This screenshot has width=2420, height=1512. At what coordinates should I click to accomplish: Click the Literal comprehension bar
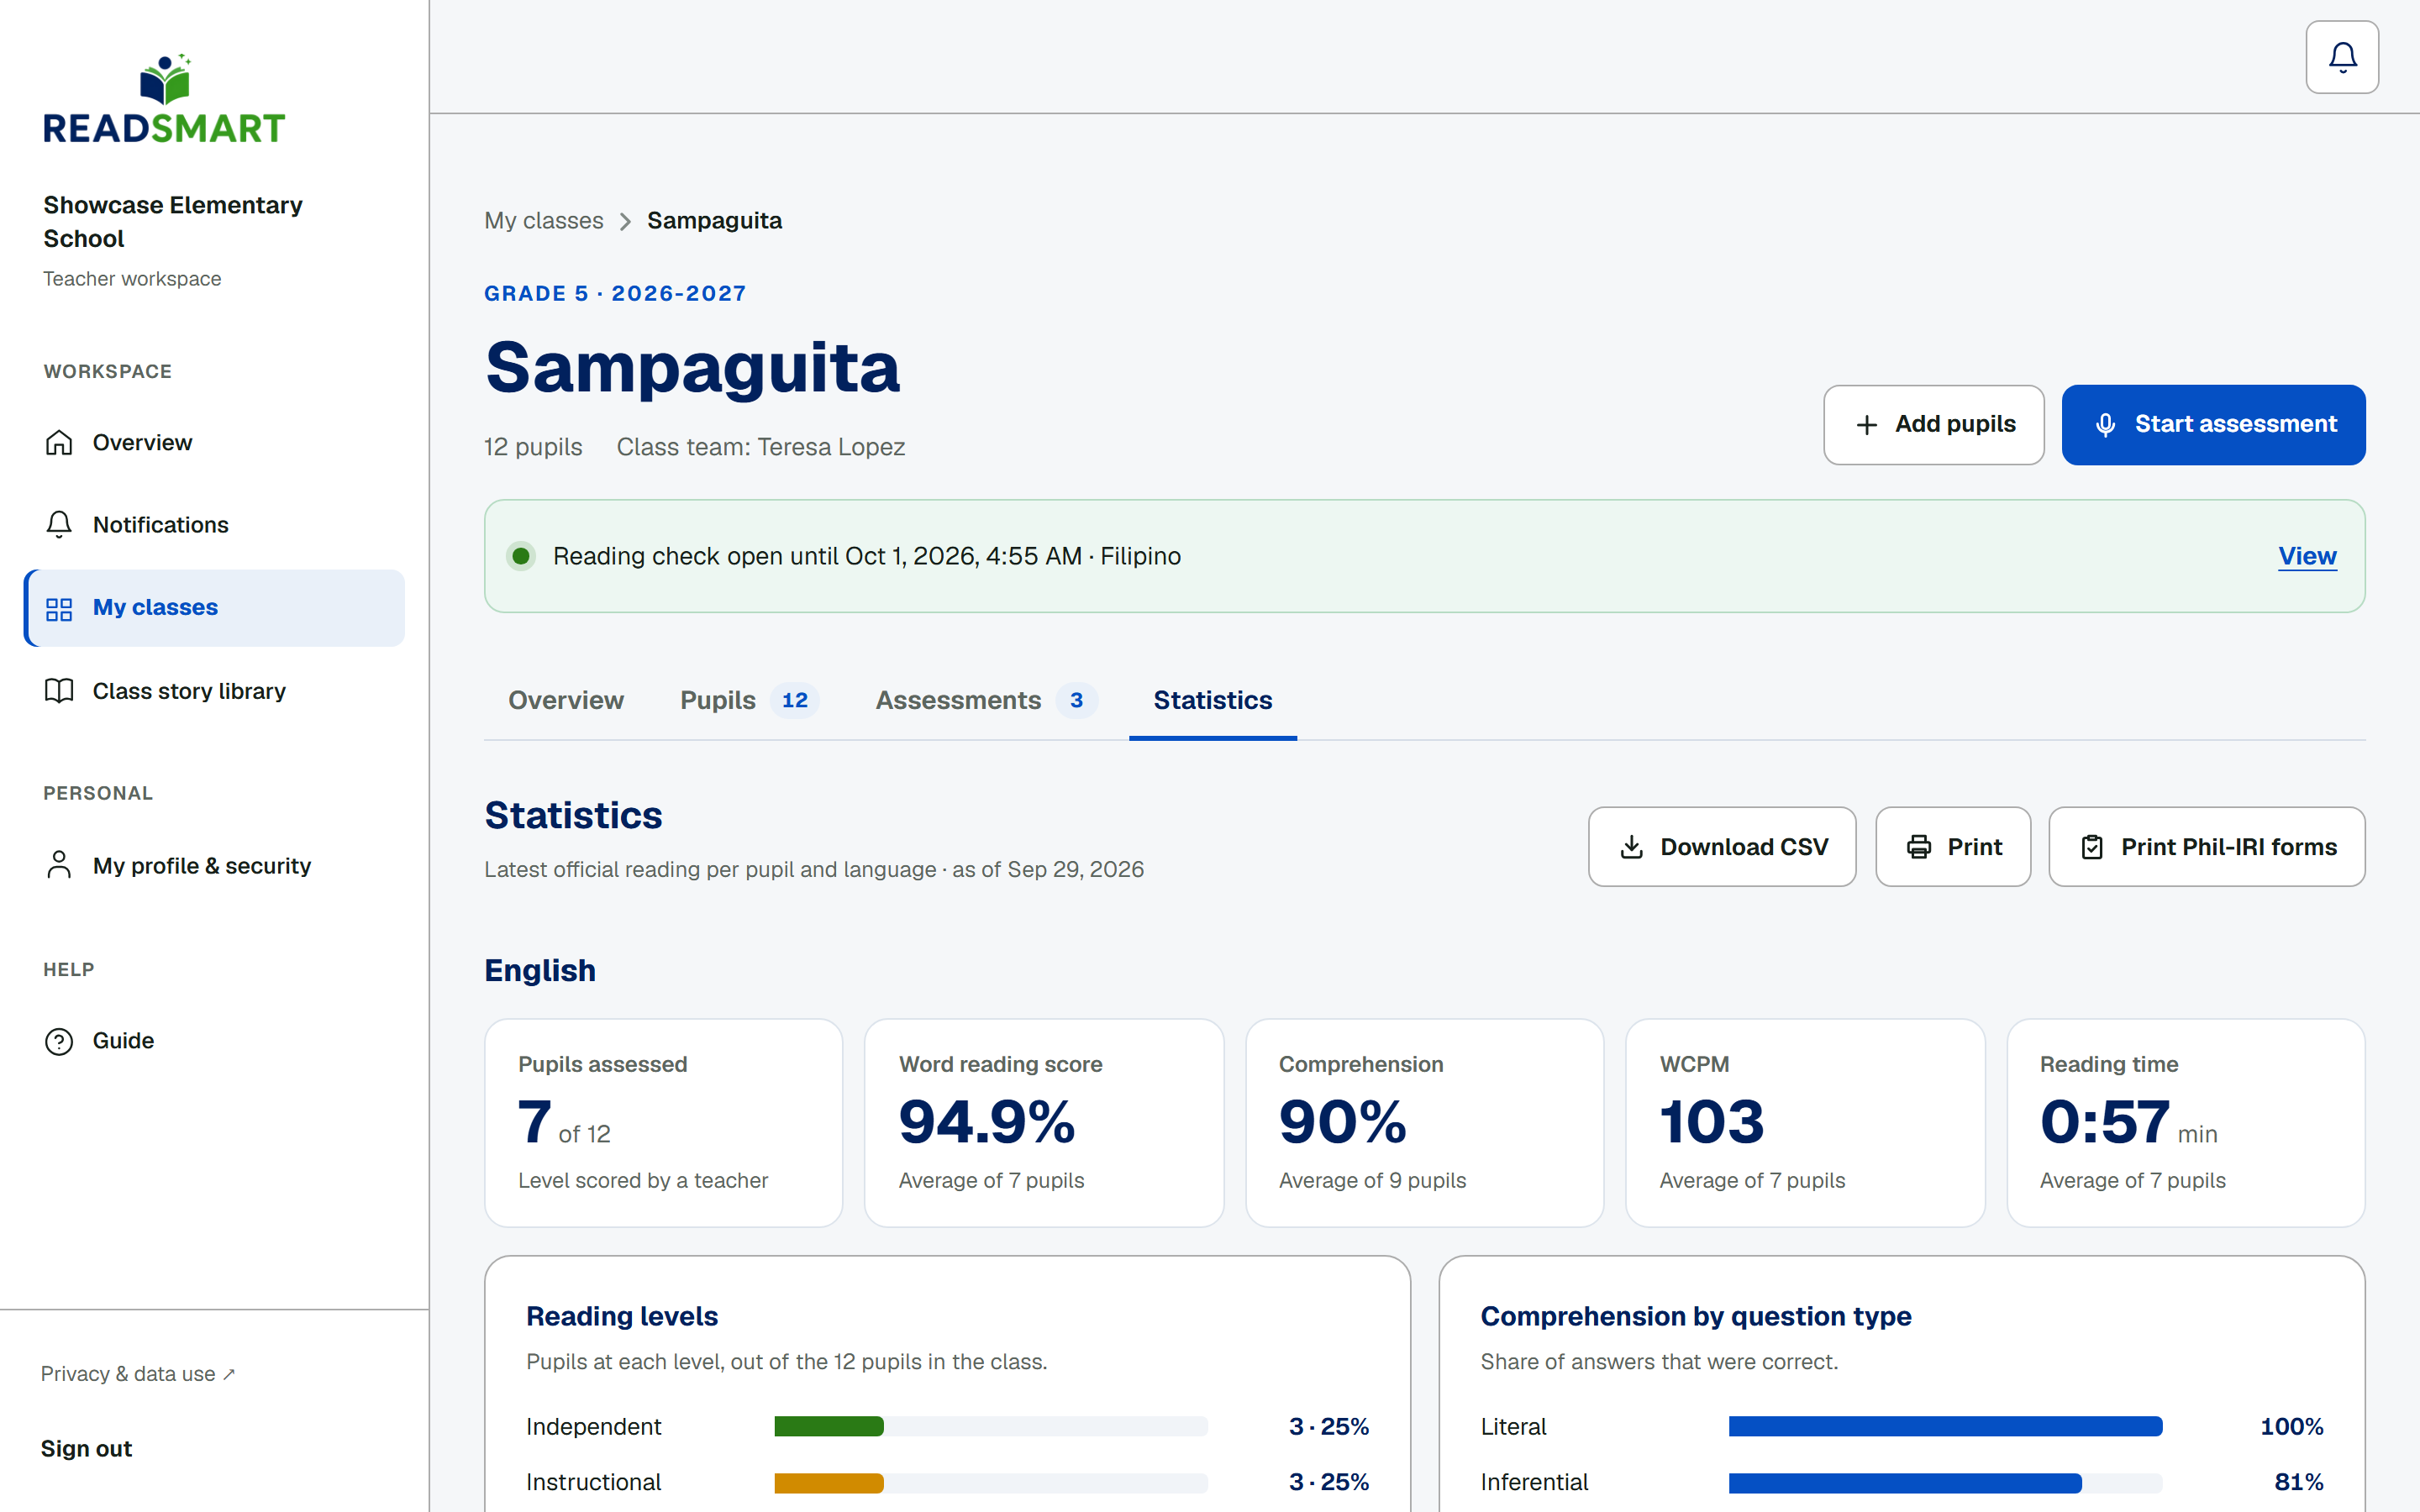[x=1945, y=1426]
